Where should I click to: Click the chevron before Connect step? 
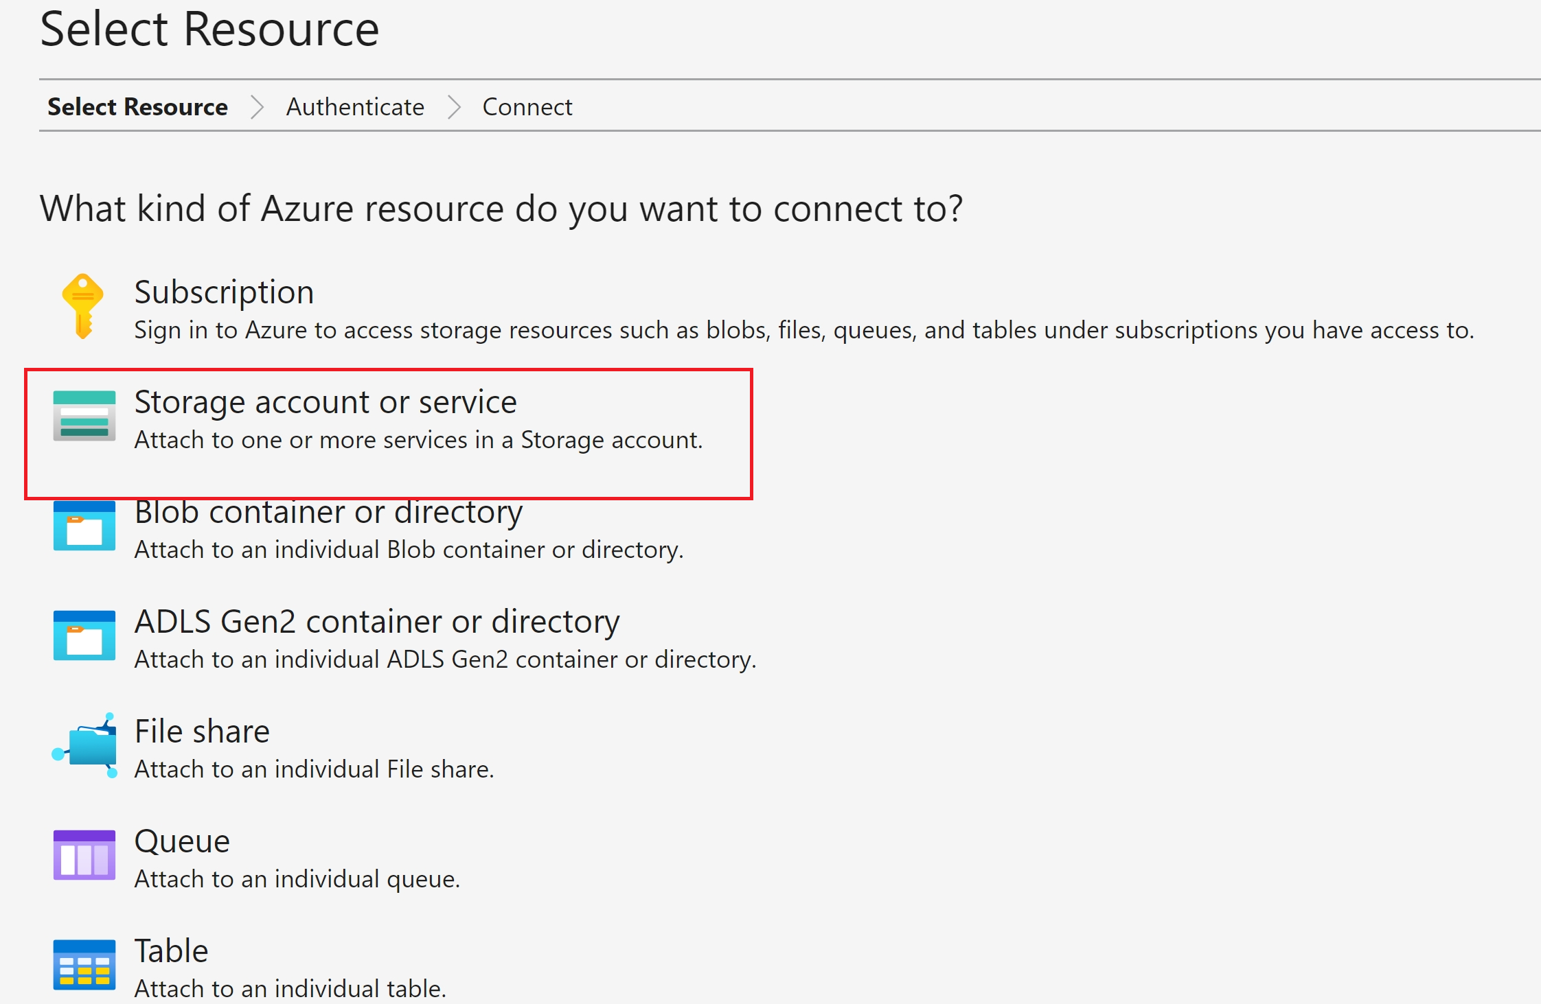[454, 107]
